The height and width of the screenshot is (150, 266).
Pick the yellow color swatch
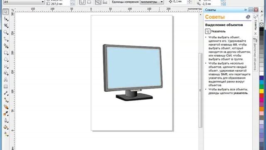261,91
